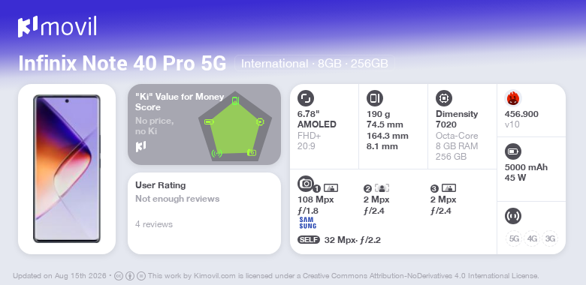Click the Infinix phone product image

[x=67, y=169]
